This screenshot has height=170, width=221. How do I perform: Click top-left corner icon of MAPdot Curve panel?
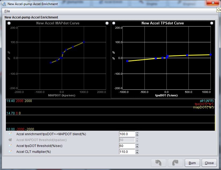tap(9, 23)
